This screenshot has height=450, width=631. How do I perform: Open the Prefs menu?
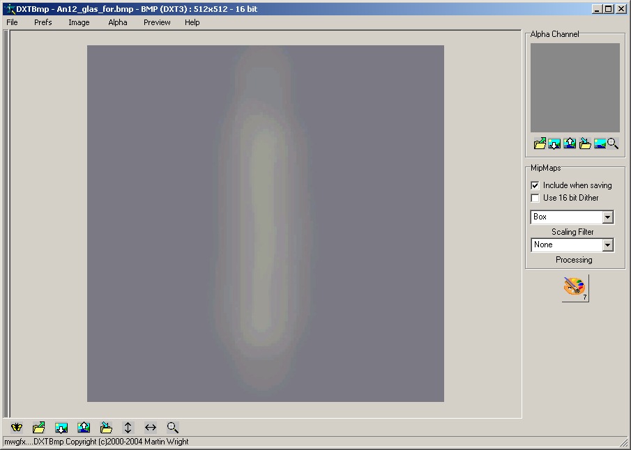pyautogui.click(x=43, y=22)
